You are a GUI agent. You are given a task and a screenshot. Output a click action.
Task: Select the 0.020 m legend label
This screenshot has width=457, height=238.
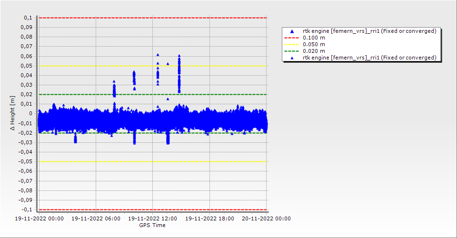point(314,51)
